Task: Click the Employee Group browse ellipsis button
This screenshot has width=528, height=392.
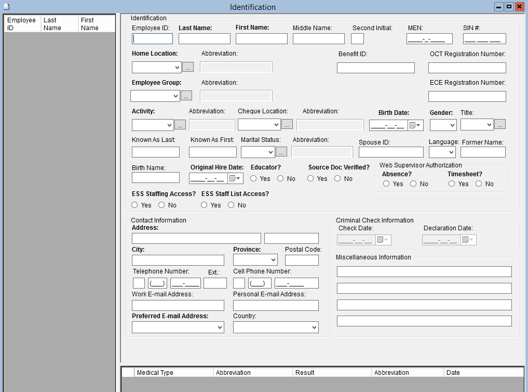Action: pos(186,96)
